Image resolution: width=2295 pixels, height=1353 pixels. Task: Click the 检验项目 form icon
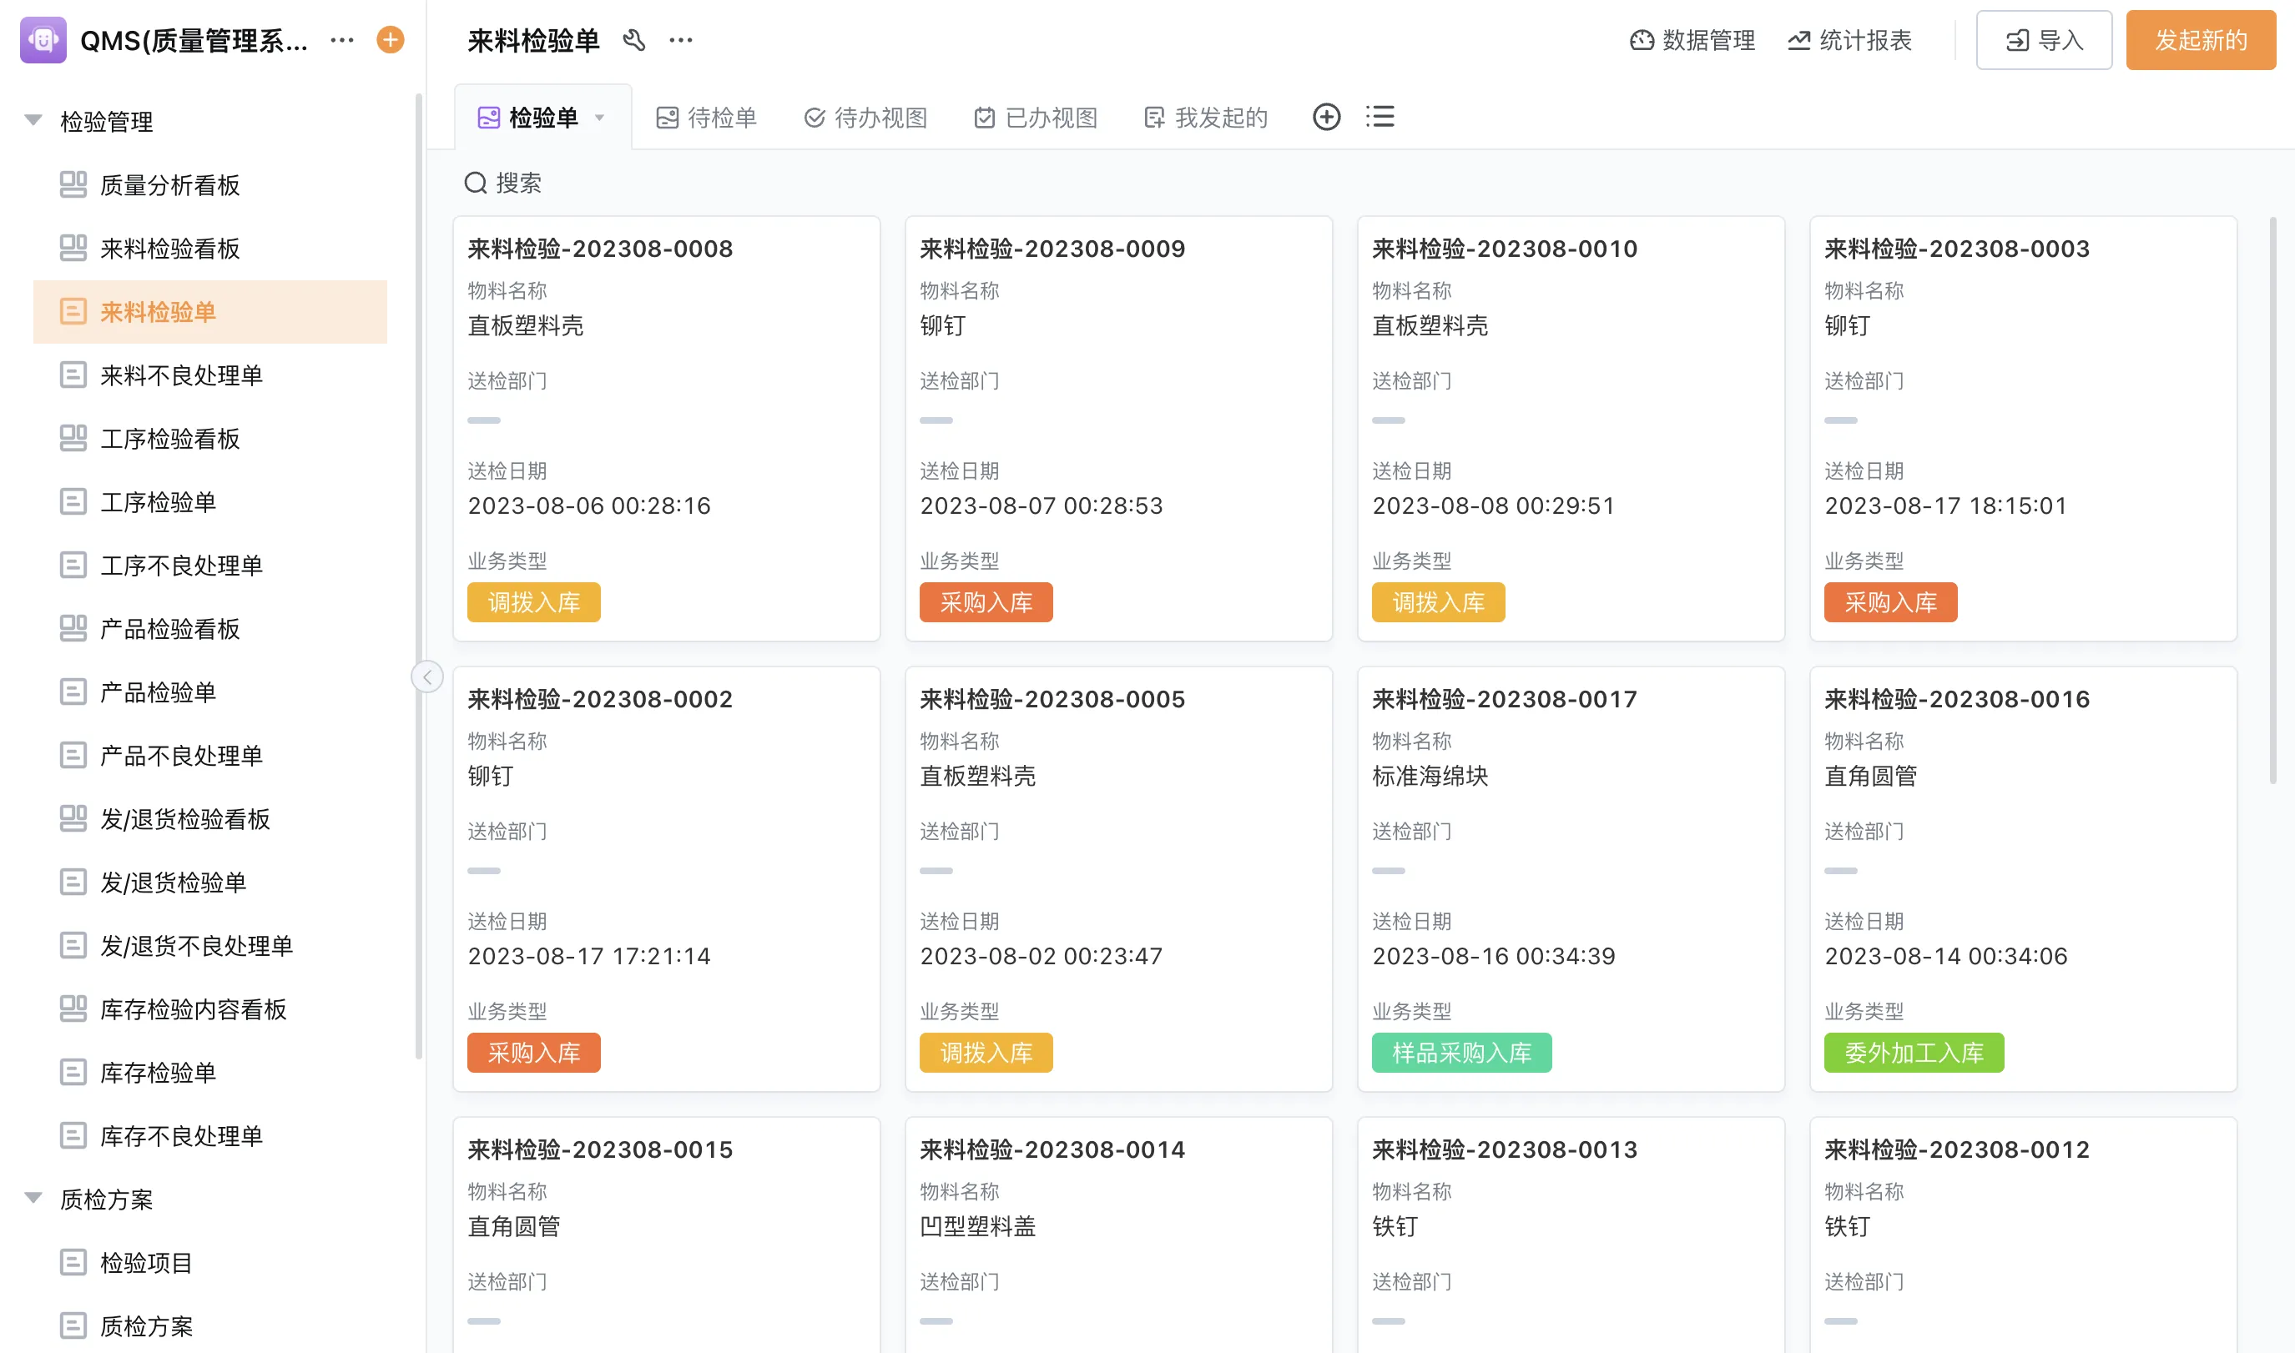click(x=73, y=1262)
